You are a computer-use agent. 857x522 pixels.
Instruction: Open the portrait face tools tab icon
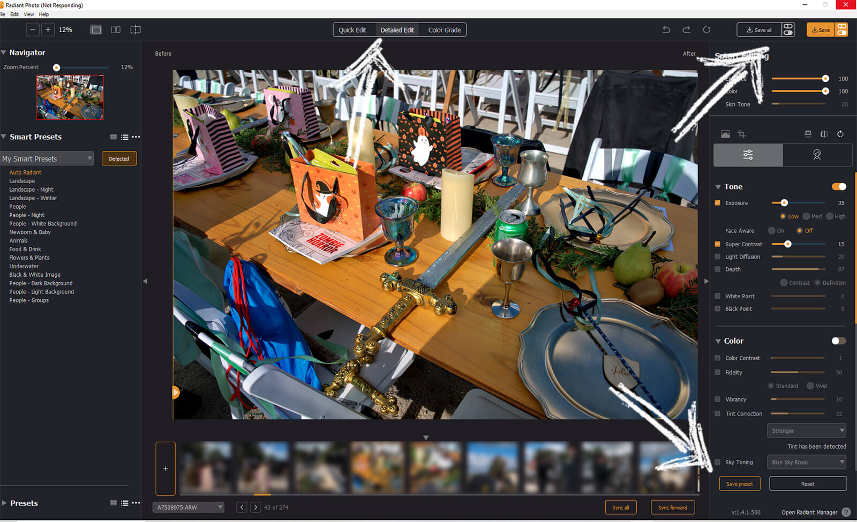pos(817,155)
